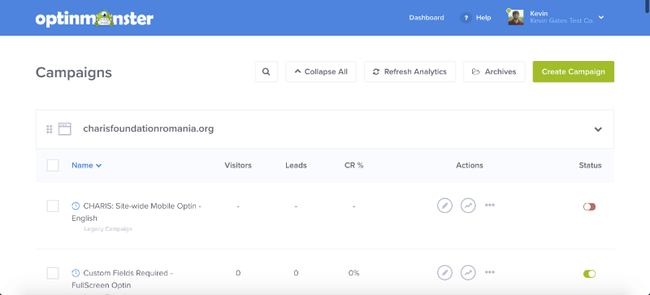Grab the drag handle for charisfoundationromania.org
This screenshot has height=295, width=650.
coord(50,129)
